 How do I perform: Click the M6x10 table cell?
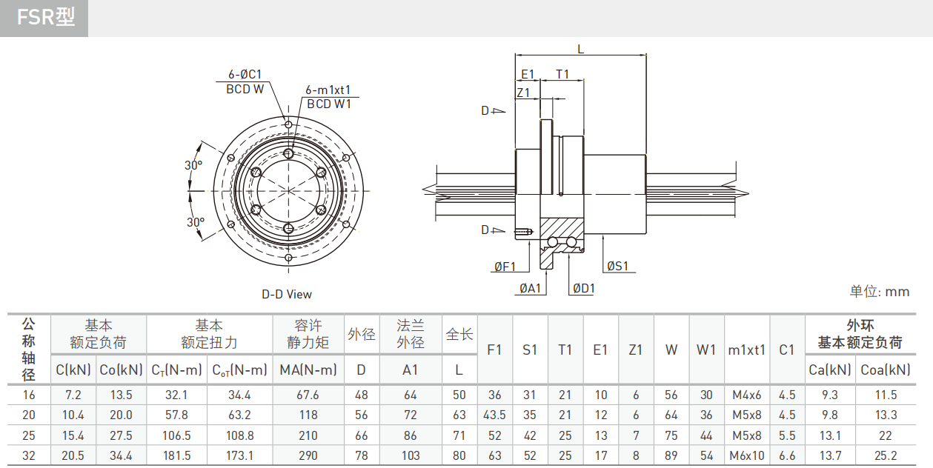point(746,456)
